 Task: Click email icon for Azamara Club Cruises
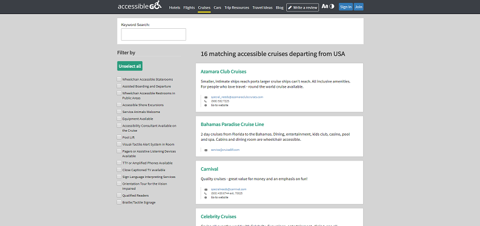pyautogui.click(x=206, y=97)
